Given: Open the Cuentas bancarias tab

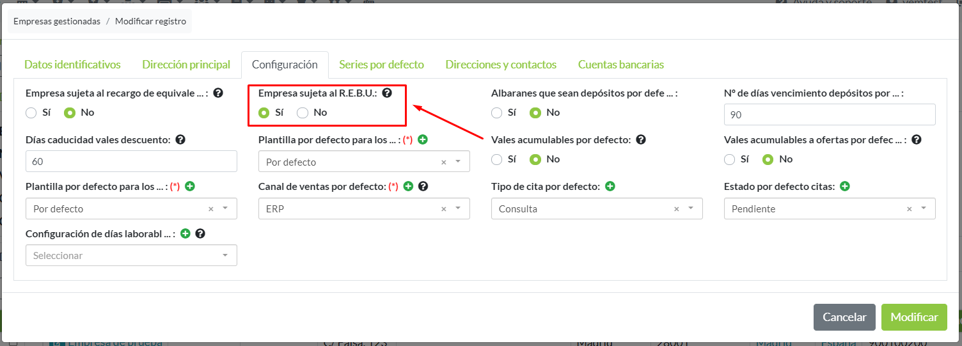Looking at the screenshot, I should (x=620, y=65).
